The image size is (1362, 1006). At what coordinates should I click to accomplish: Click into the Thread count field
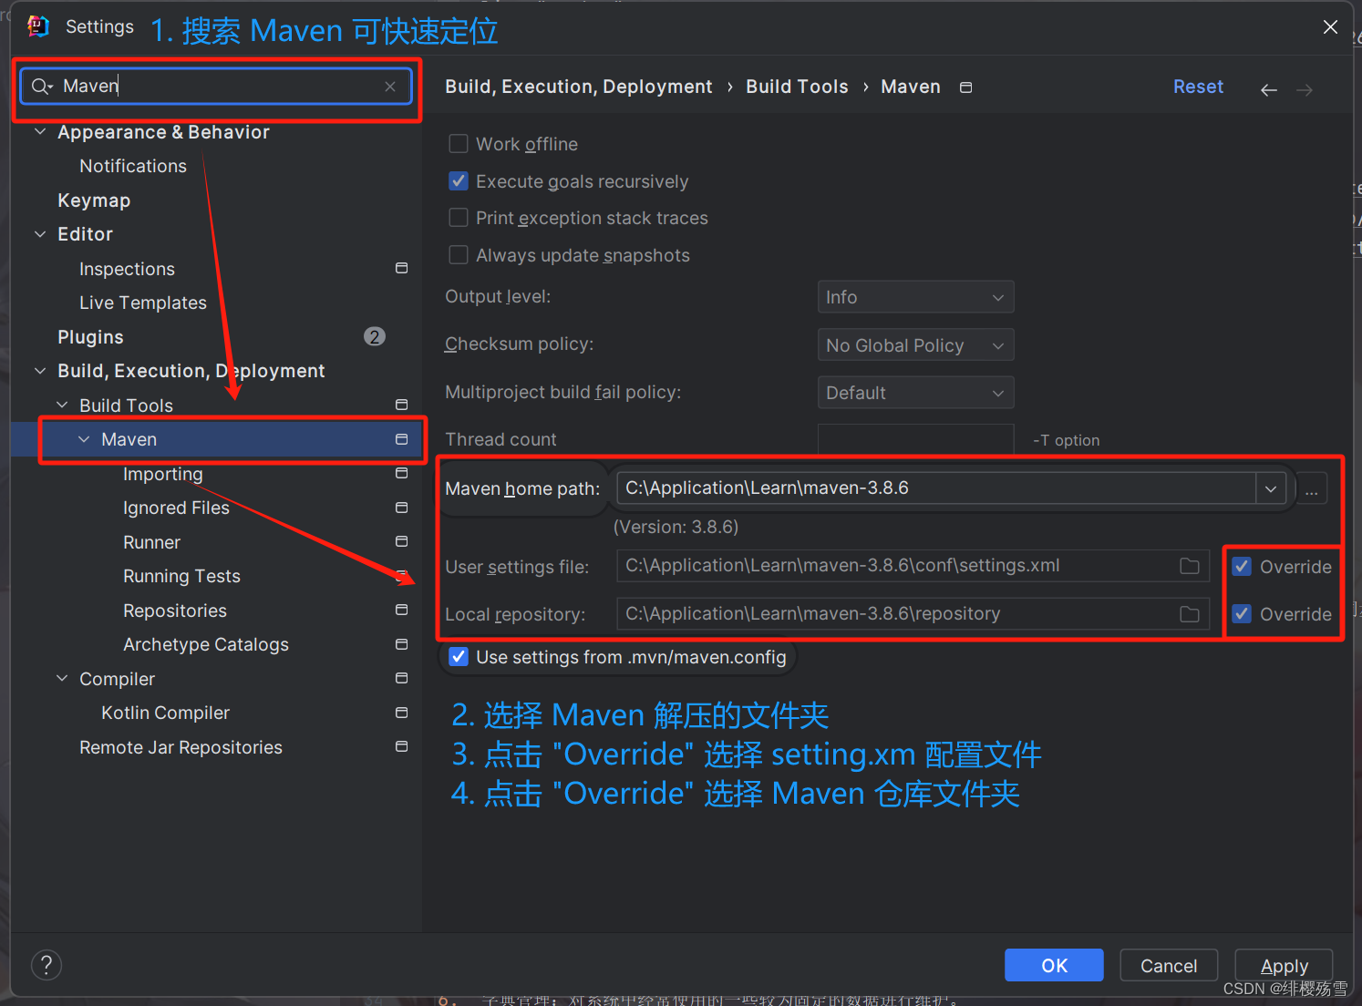pos(915,439)
